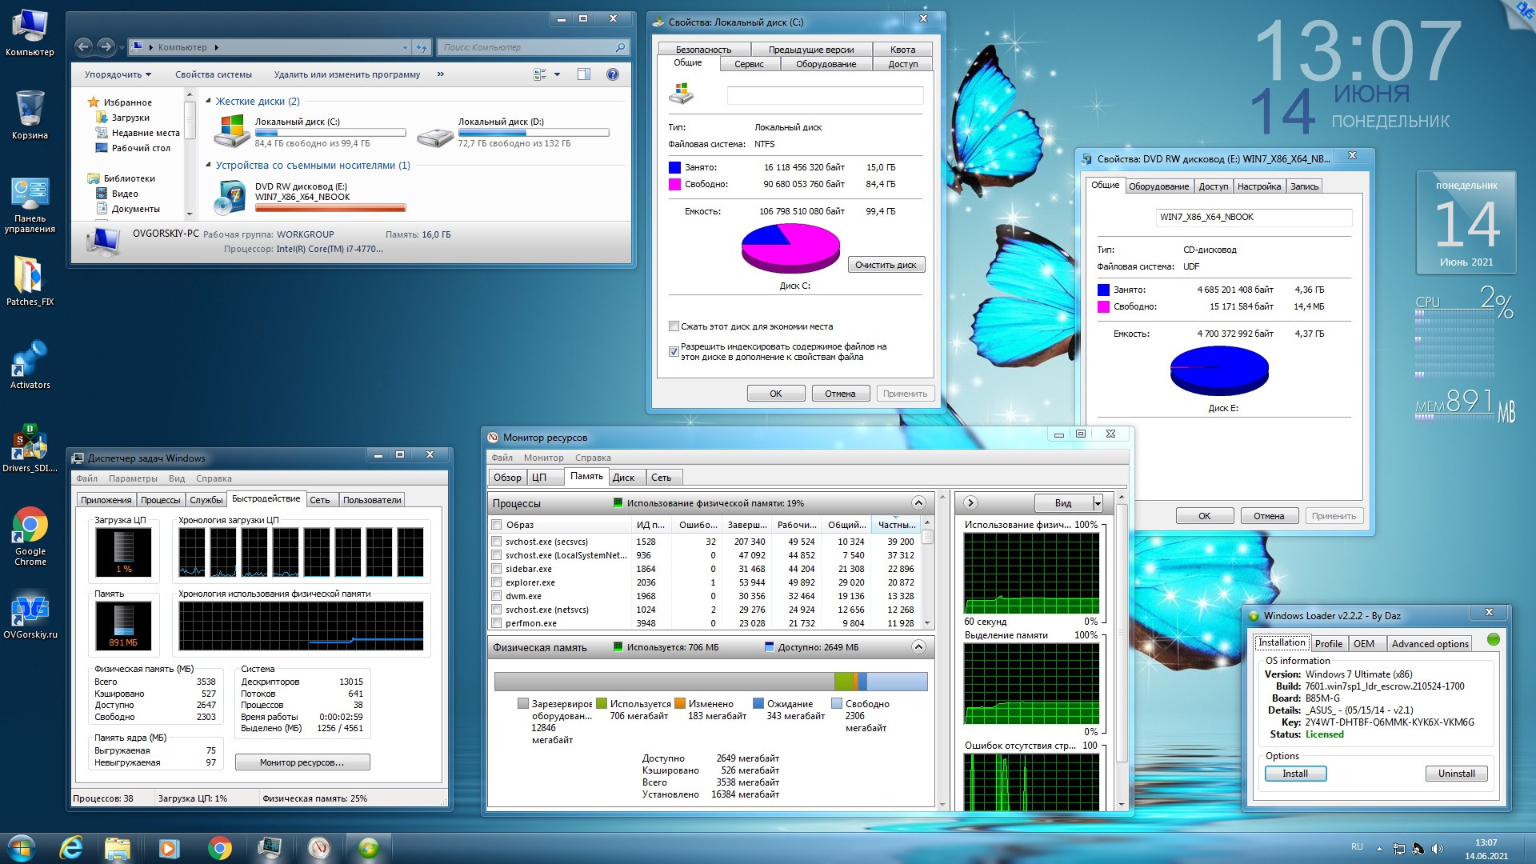The height and width of the screenshot is (864, 1536).
Task: Uncheck the allow indexing files checkbox
Action: click(674, 351)
